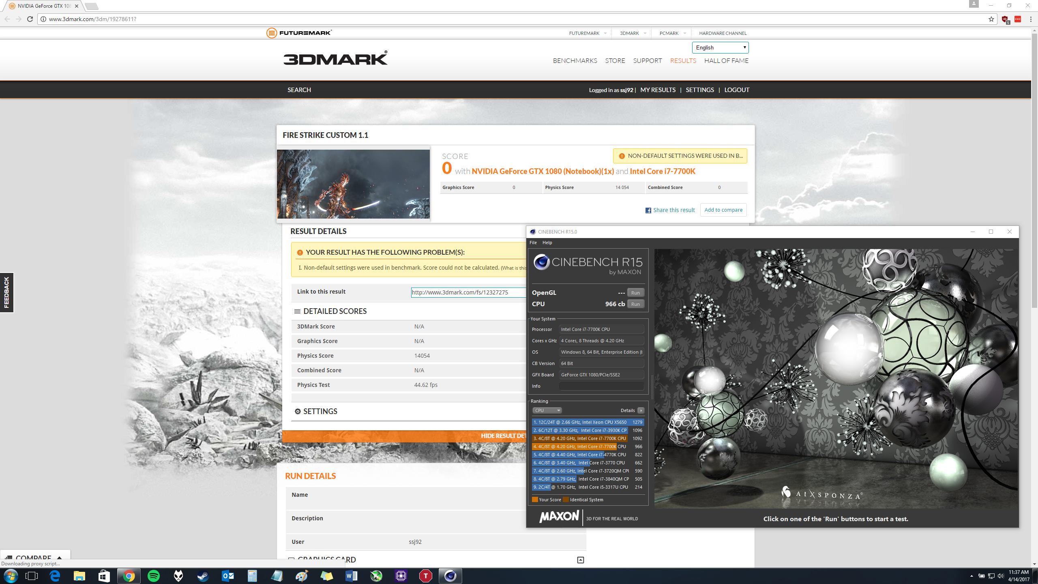The height and width of the screenshot is (584, 1038).
Task: Bookmark page with the star icon
Action: (991, 19)
